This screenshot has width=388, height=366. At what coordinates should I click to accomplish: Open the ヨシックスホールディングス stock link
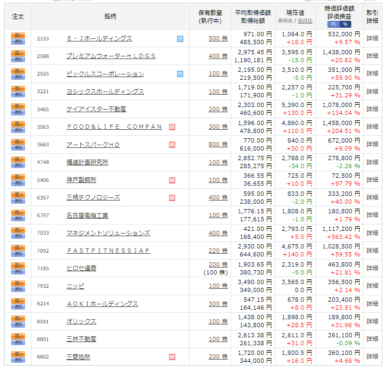click(x=105, y=91)
